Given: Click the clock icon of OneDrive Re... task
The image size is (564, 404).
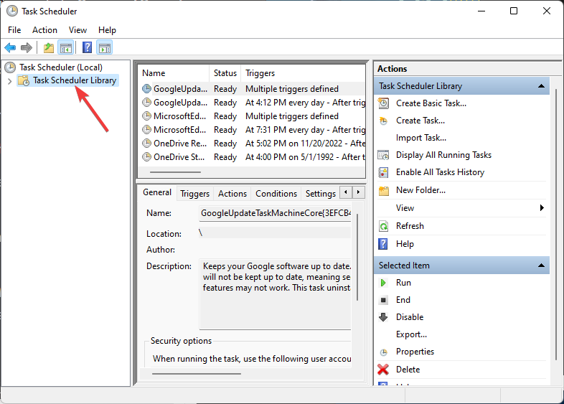Looking at the screenshot, I should pos(146,144).
